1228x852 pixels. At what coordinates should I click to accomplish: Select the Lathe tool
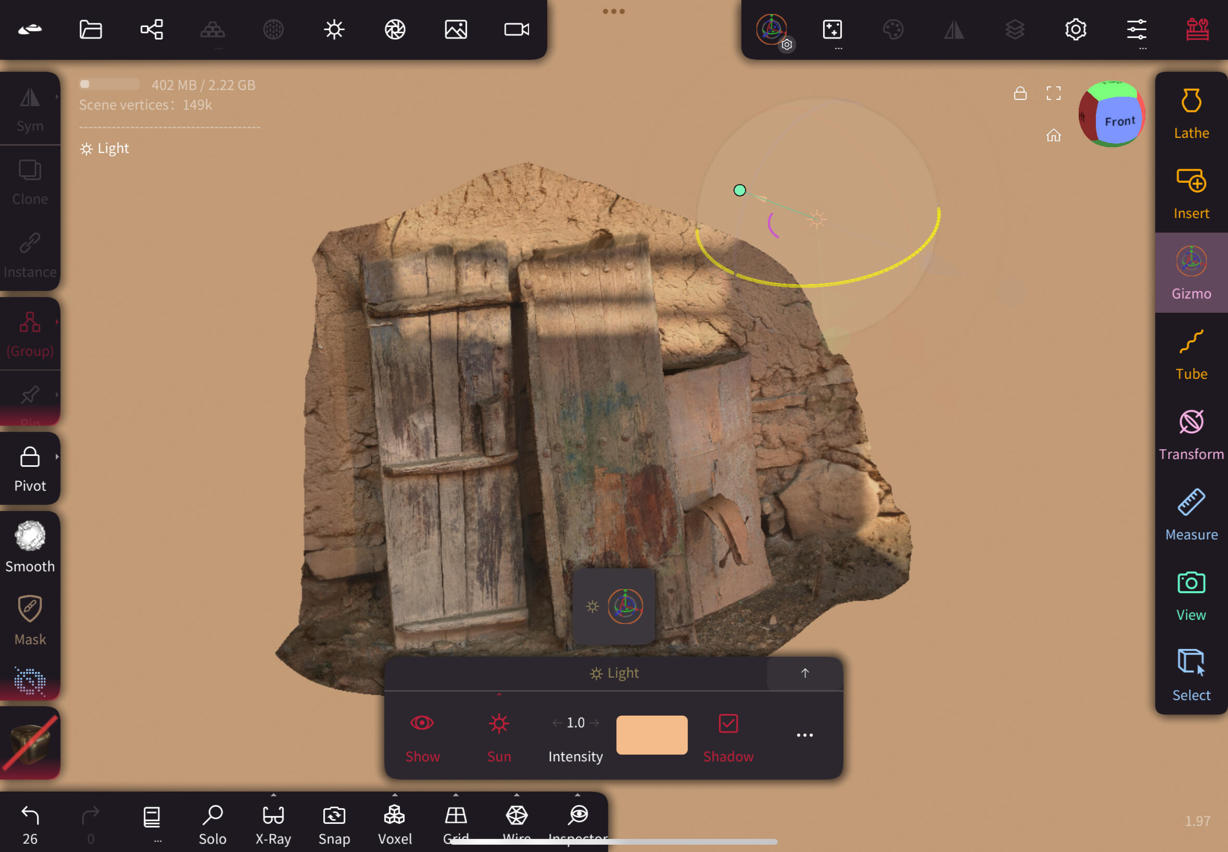click(x=1191, y=113)
